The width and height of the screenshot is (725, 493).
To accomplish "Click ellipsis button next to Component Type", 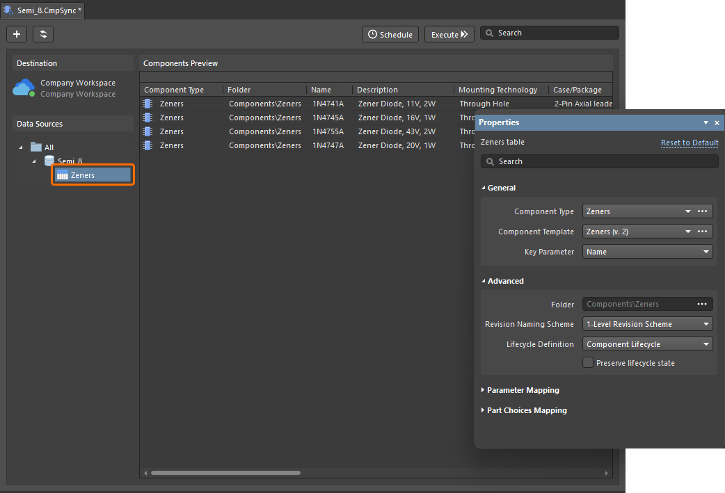I will point(702,211).
